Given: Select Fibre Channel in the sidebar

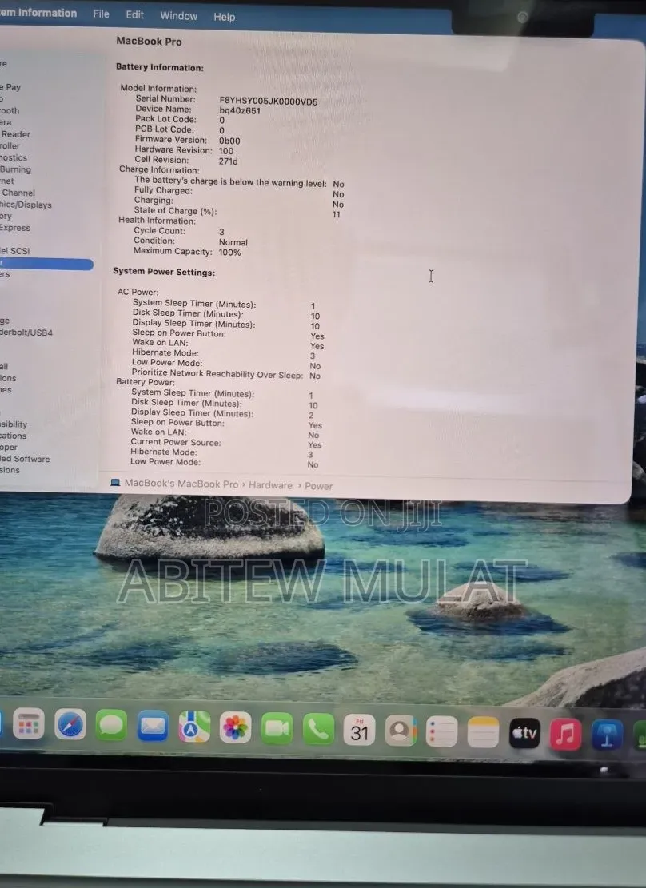Looking at the screenshot, I should click(18, 193).
